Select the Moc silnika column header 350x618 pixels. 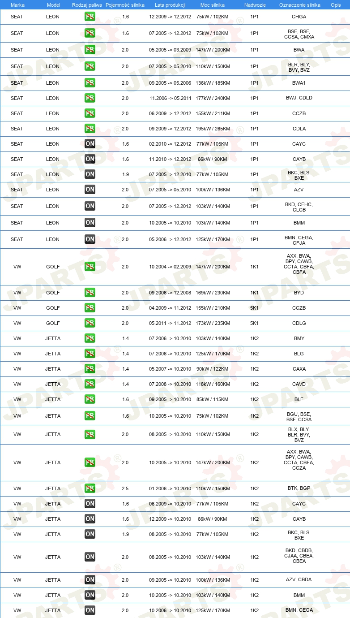213,5
